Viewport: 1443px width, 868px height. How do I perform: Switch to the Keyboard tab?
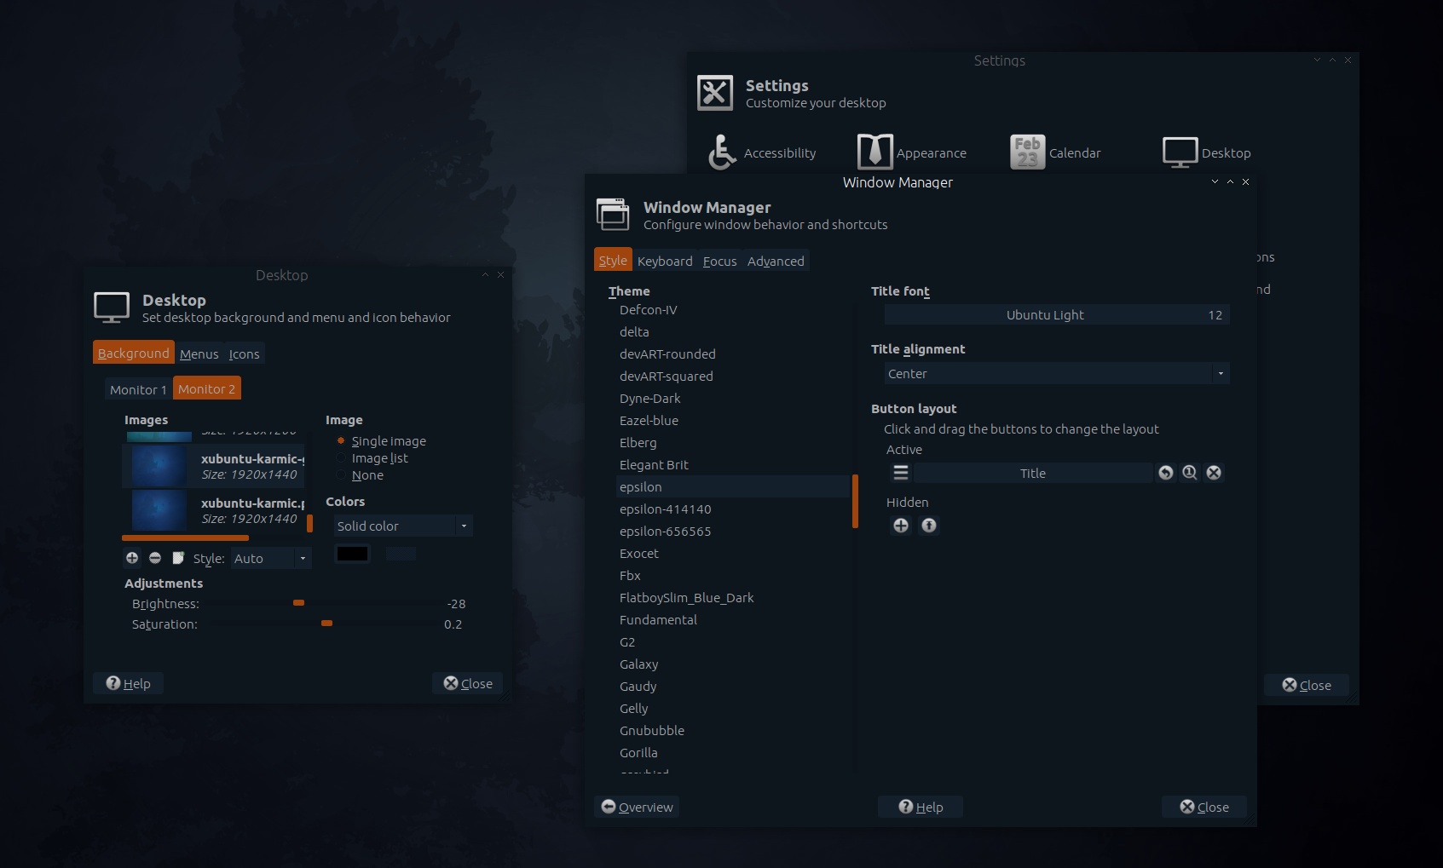tap(665, 261)
